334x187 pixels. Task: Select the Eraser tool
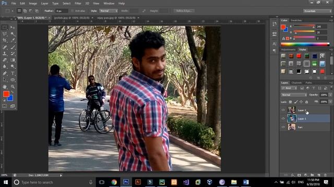[5, 60]
